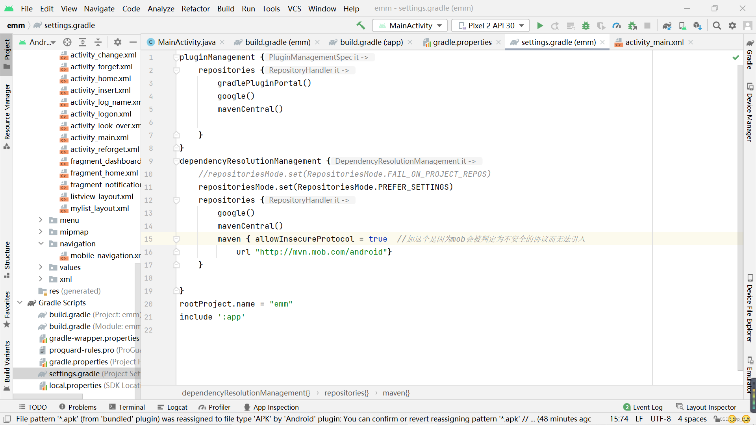
Task: Click Apply Changes and Restart Activity icon
Action: point(555,26)
